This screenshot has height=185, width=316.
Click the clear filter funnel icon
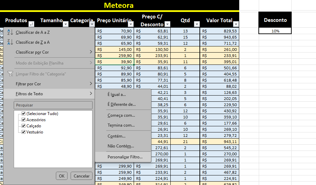[10, 74]
